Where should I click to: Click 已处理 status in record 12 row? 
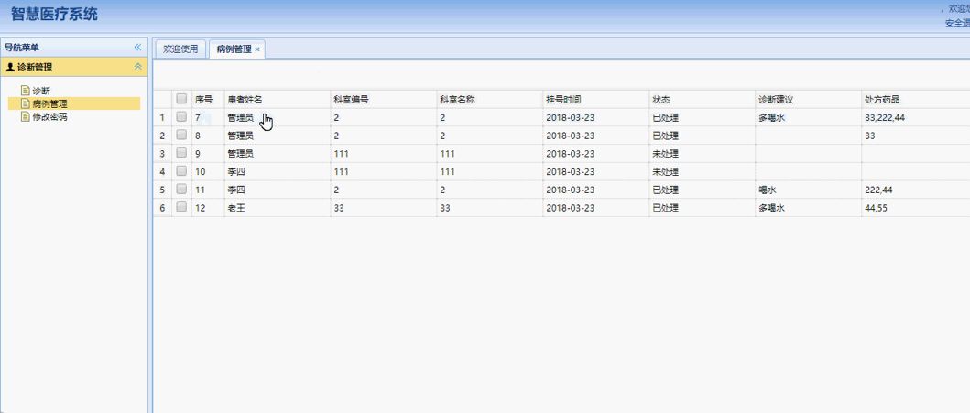click(666, 209)
